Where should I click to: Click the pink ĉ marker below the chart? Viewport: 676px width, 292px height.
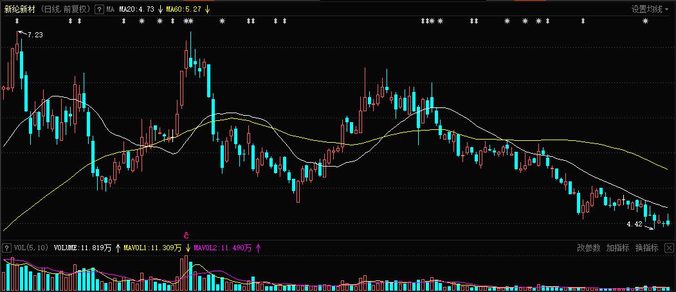click(x=186, y=235)
